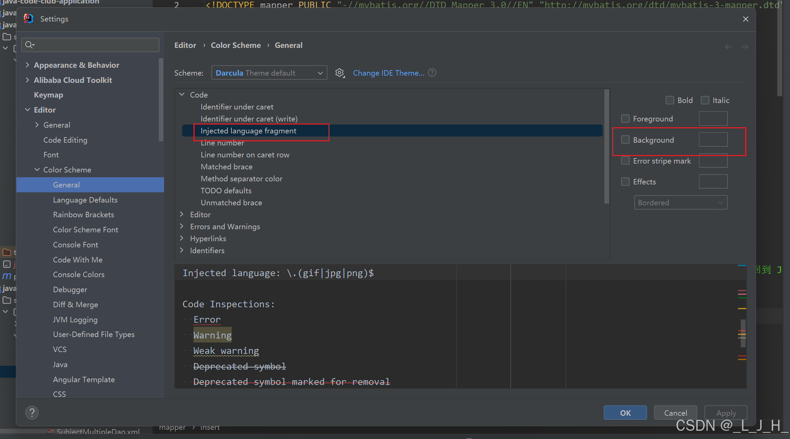Click the back navigation arrow

728,47
